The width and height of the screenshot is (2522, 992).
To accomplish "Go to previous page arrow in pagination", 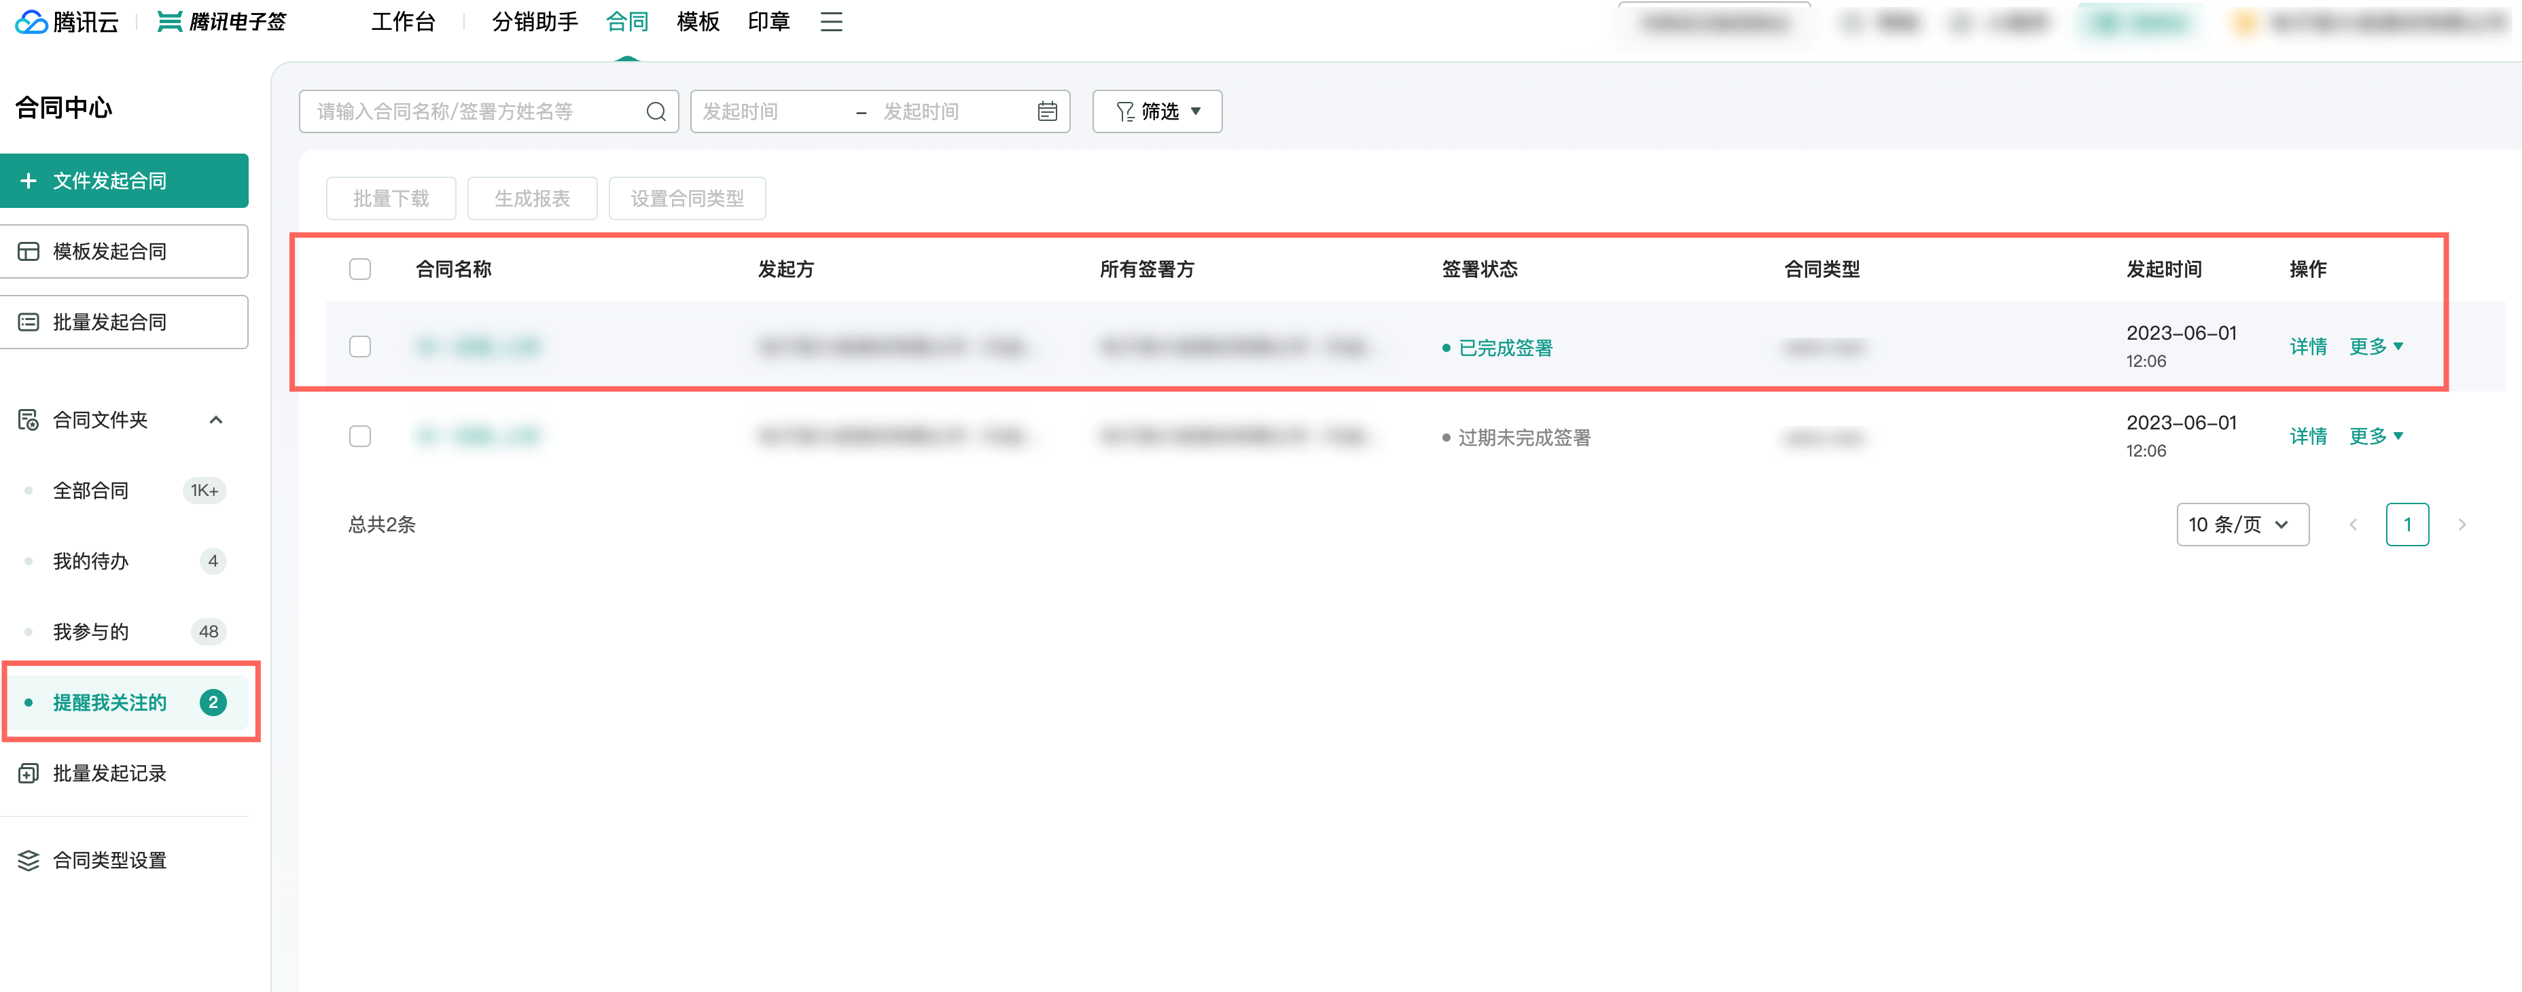I will 2354,525.
